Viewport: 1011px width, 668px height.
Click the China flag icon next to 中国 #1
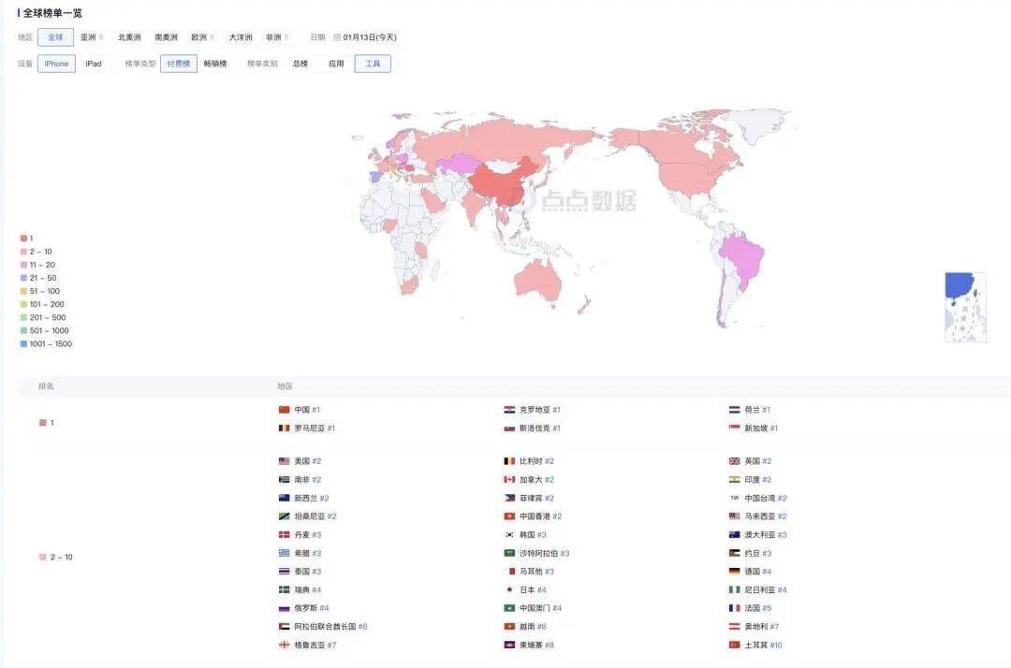click(284, 409)
